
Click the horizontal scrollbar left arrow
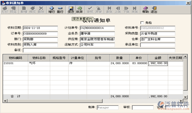[4, 101]
